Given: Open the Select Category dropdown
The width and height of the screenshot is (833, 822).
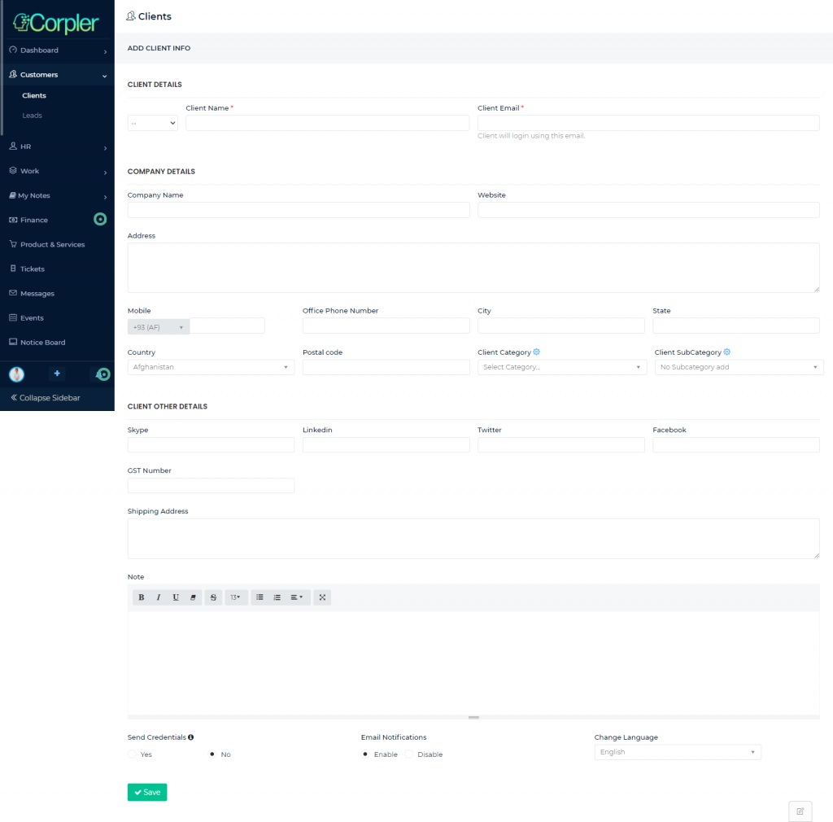Looking at the screenshot, I should [x=561, y=366].
